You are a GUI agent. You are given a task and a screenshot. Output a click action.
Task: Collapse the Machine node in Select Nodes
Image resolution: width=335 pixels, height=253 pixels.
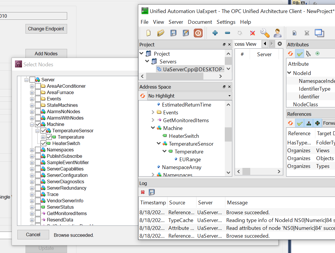[32, 124]
